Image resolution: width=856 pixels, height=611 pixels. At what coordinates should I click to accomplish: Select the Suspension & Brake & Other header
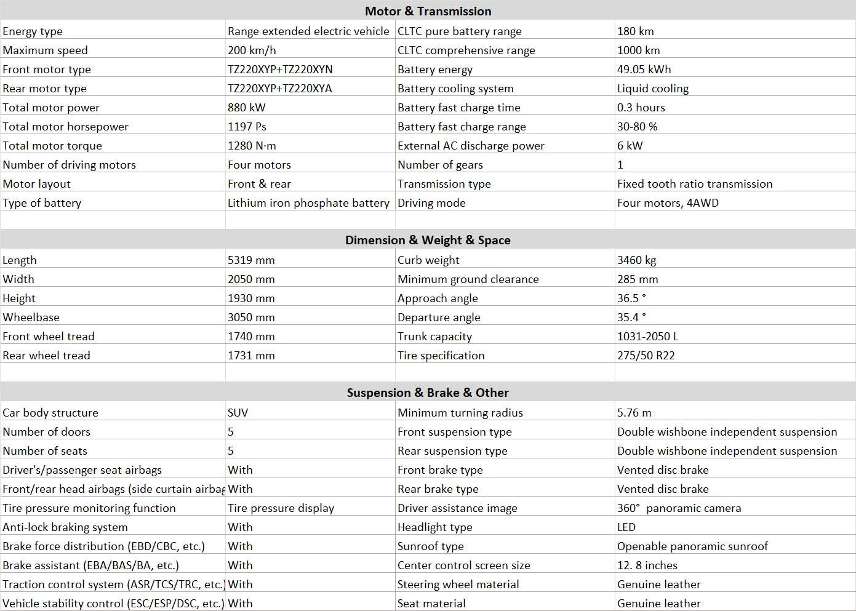(x=428, y=393)
